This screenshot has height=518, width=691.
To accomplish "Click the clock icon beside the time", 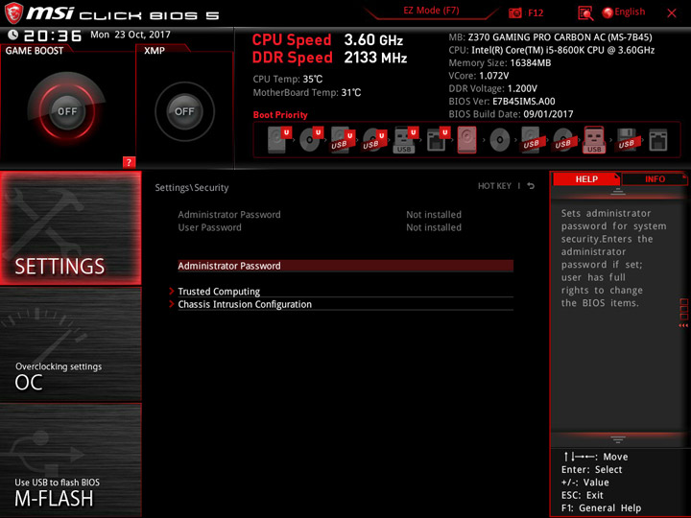I will 13,35.
